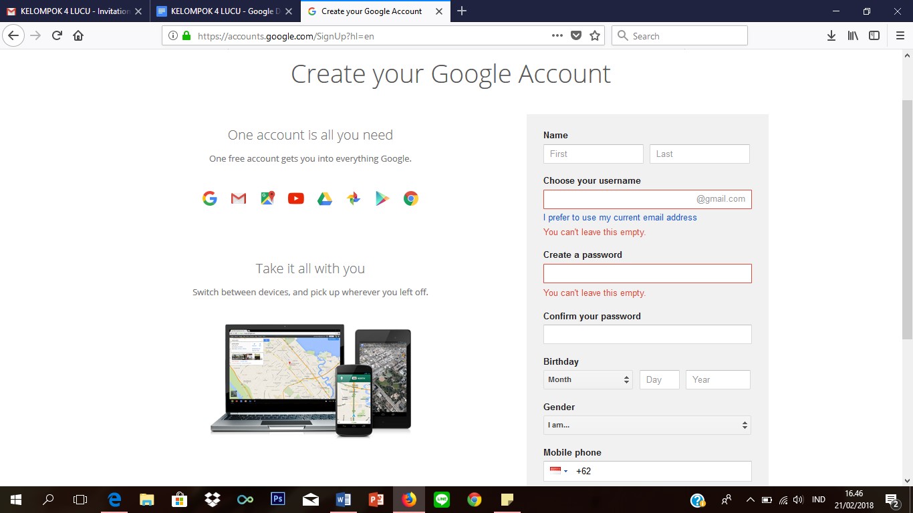Open the taskbar search magnifier

click(48, 499)
